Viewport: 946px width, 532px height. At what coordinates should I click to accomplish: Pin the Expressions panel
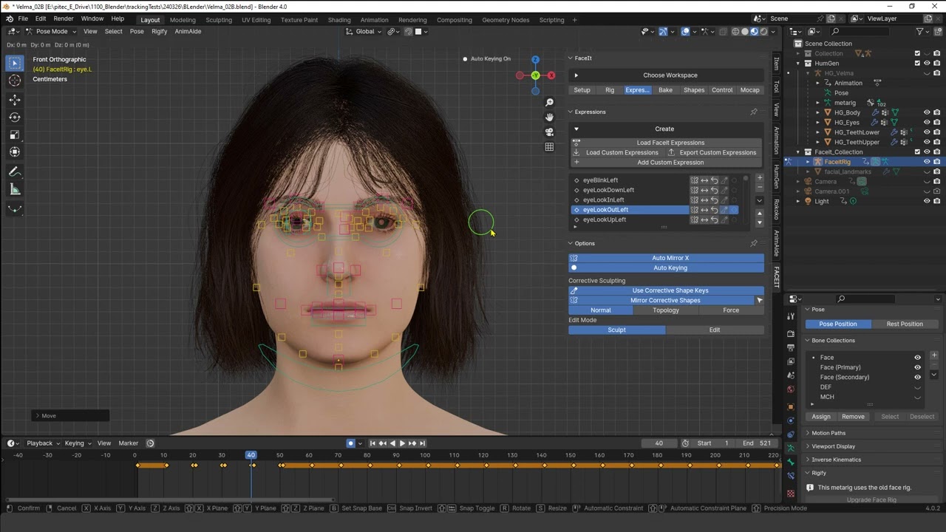pos(753,112)
